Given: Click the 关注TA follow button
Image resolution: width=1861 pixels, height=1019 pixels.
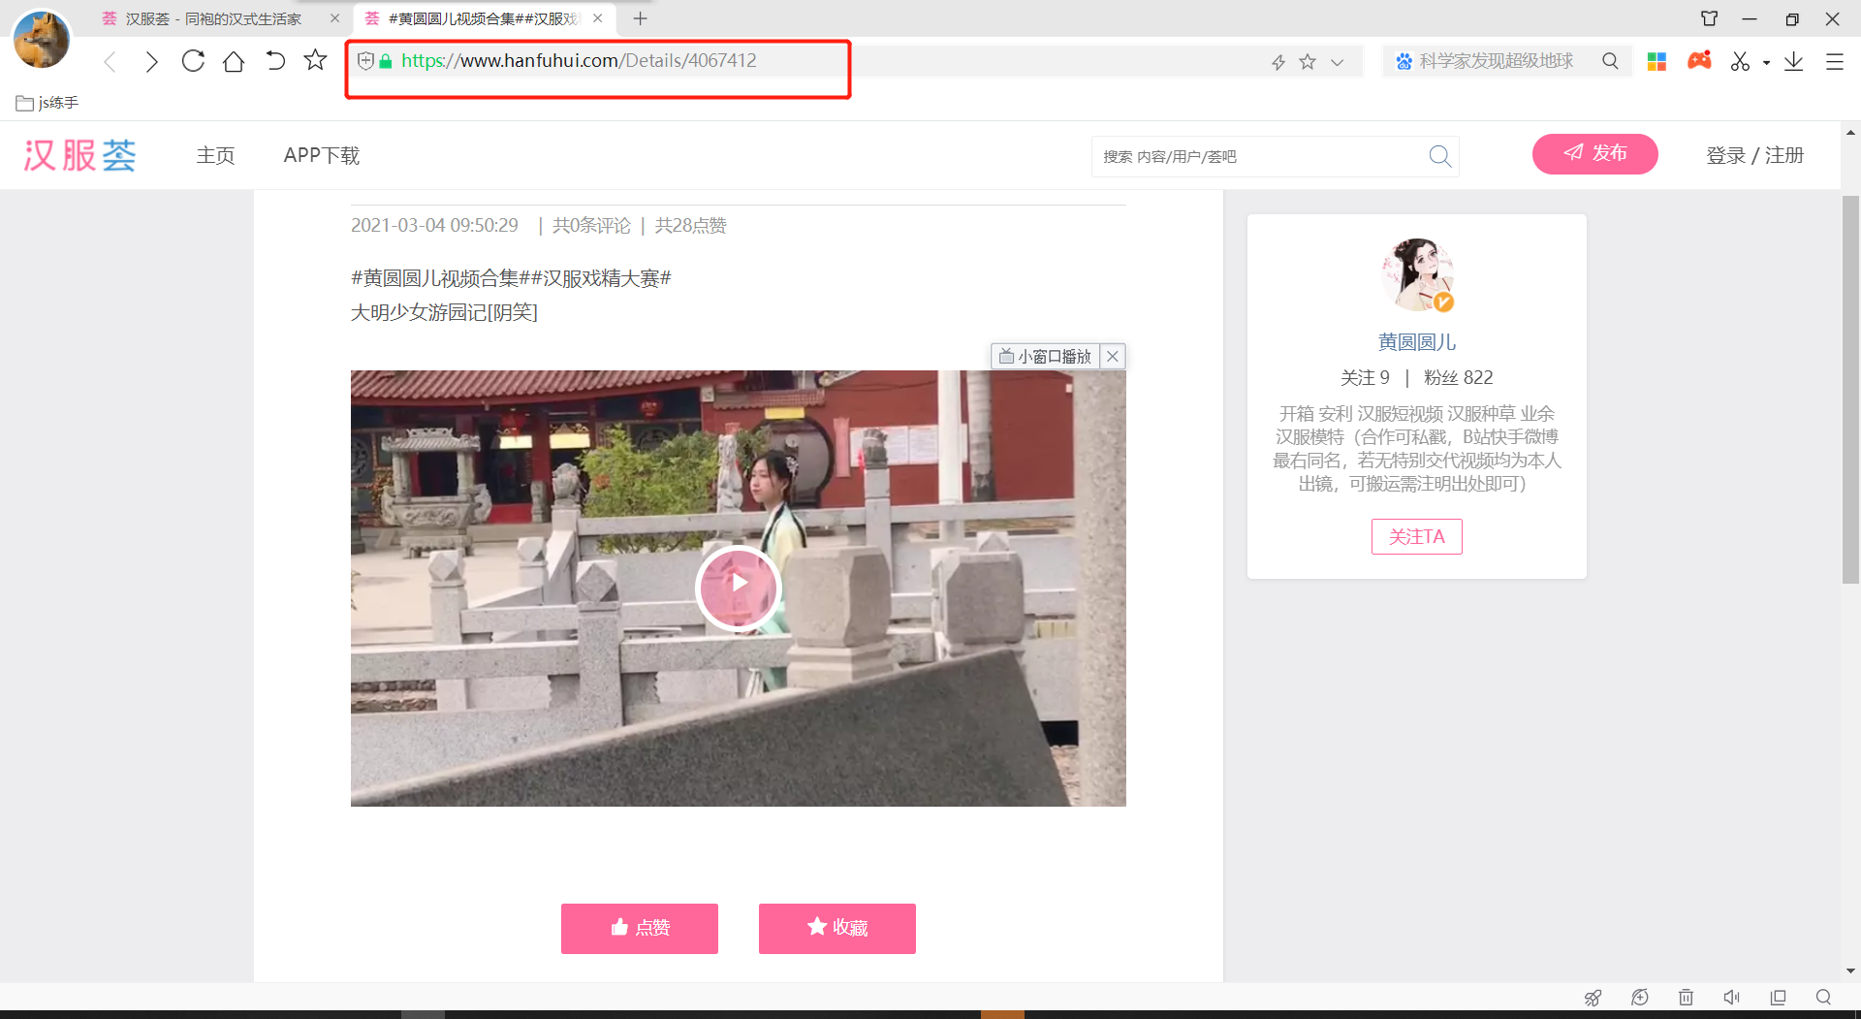Looking at the screenshot, I should [1416, 536].
